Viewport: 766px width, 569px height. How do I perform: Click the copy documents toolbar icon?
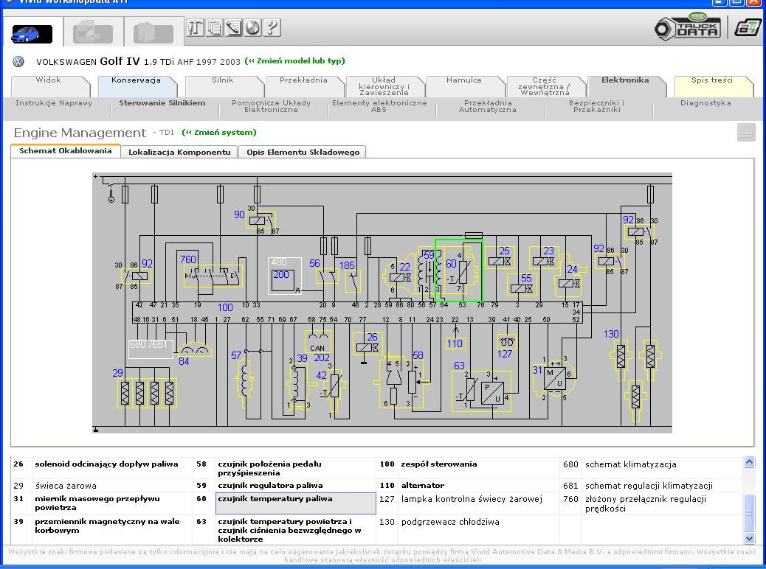click(x=215, y=28)
